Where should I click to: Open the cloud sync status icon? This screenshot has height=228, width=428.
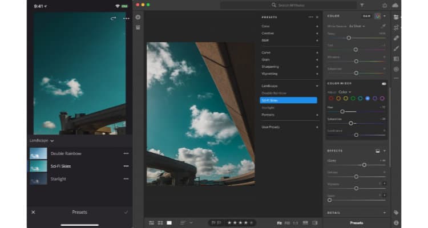coord(395,5)
